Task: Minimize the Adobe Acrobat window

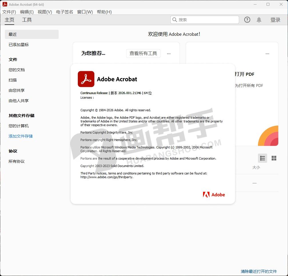Action: tap(255, 4)
